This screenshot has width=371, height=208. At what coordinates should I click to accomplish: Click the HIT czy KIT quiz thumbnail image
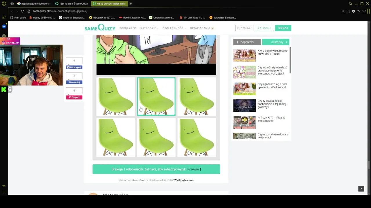tap(245, 122)
